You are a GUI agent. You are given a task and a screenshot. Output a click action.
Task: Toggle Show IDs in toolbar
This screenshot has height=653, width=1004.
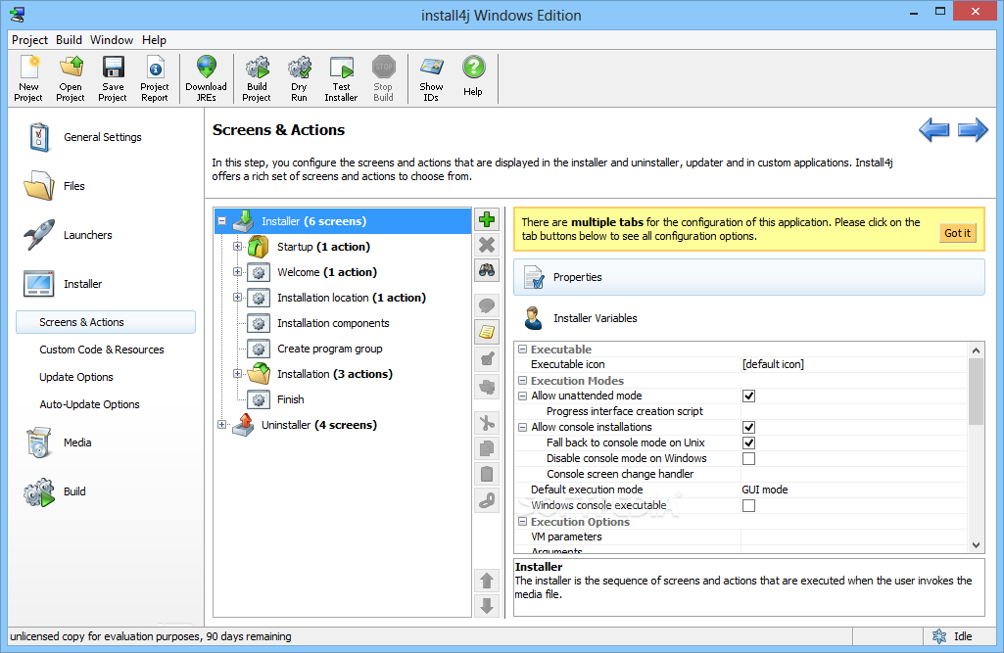[x=432, y=78]
